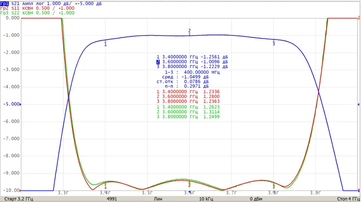
Task: Click the 0 дБм power level field
Action: coord(256,199)
